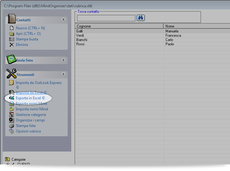Click Stampa lista link
The height and width of the screenshot is (171, 230).
pos(26,126)
